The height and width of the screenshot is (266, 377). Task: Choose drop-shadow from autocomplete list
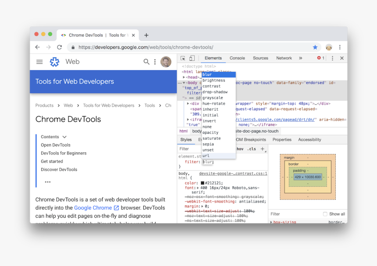click(219, 92)
